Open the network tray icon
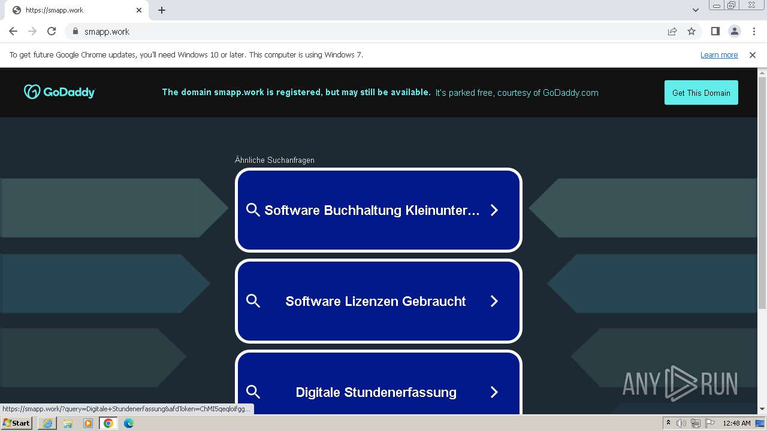Viewport: 767px width, 431px height. (x=695, y=423)
